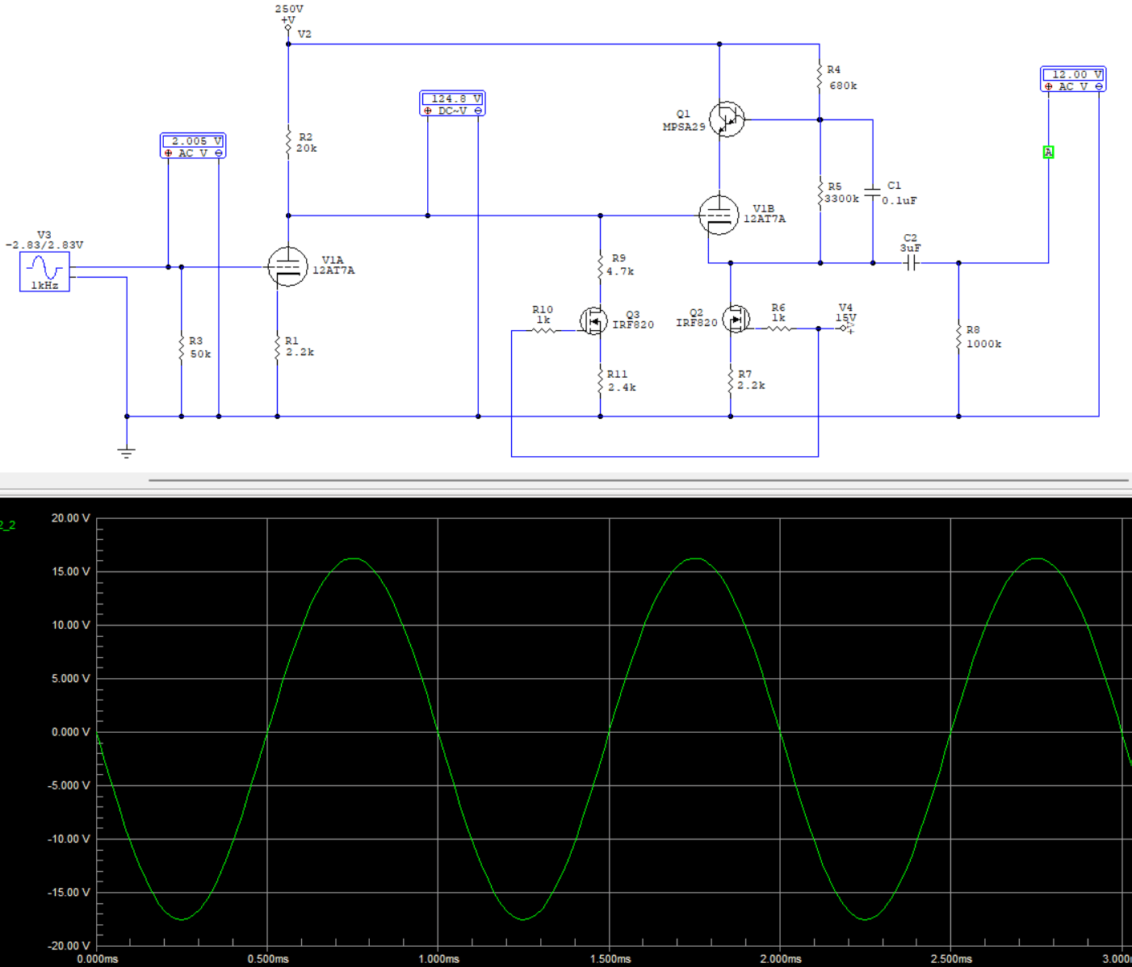Click the 2.005 V AC voltmeter

tap(193, 146)
